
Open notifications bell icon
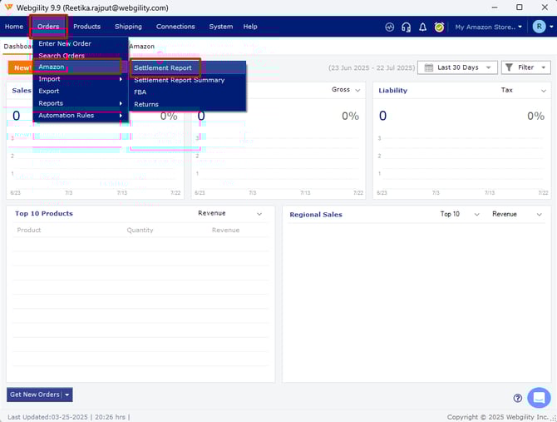pyautogui.click(x=422, y=27)
